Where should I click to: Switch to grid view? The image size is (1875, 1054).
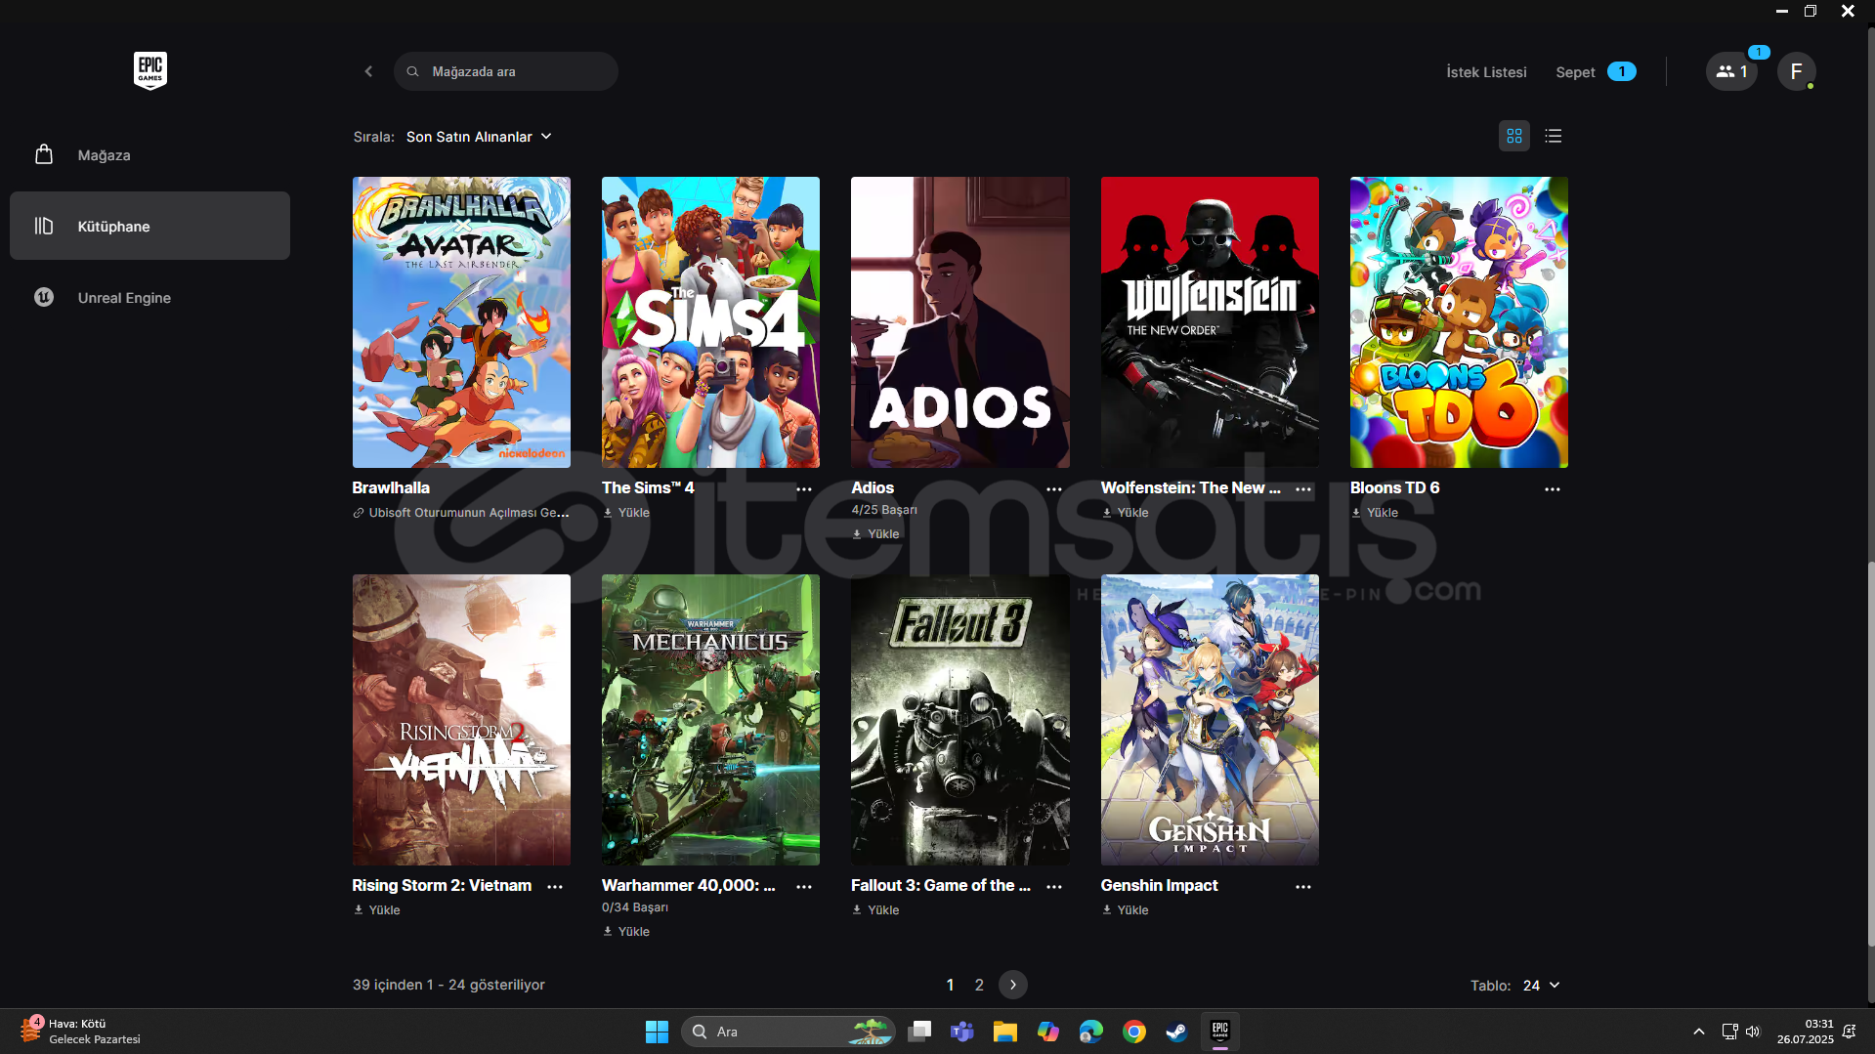[1514, 136]
